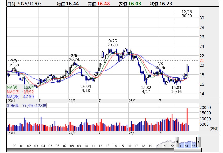223x153 pixels.
Task: Click the left range handle arrow
Action: pos(177,141)
